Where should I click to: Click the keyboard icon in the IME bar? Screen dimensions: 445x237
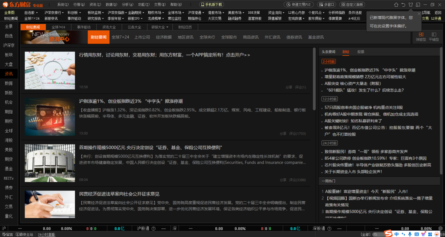coord(417,234)
